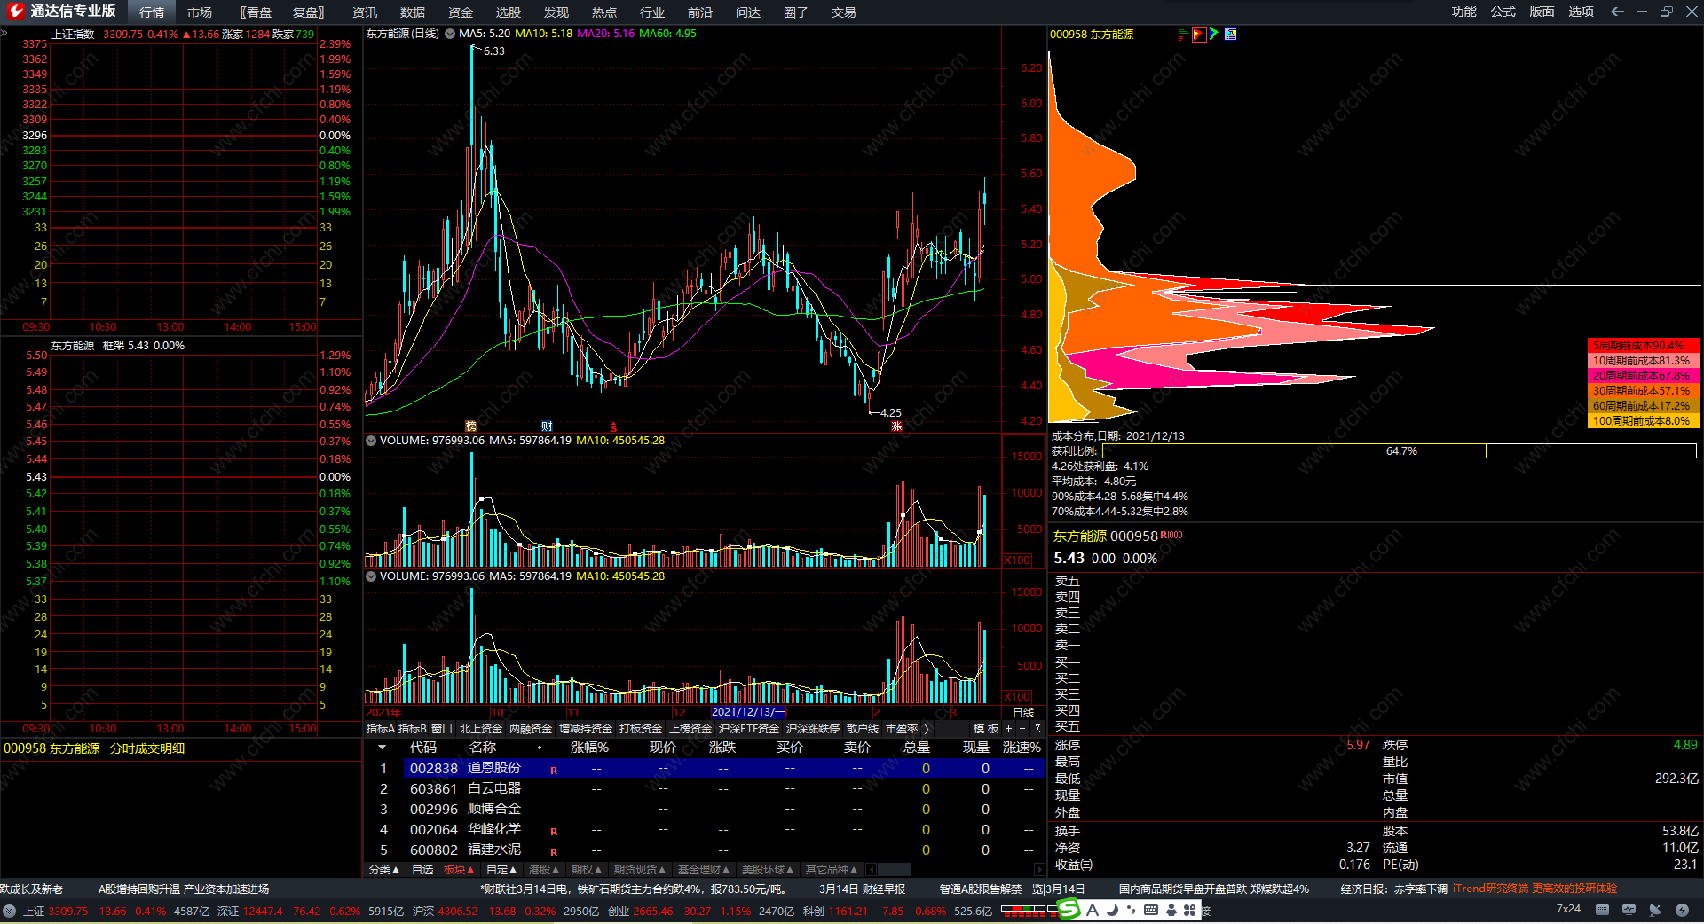This screenshot has height=924, width=1704.
Task: Click the input method user avatar icon
Action: (x=1171, y=910)
